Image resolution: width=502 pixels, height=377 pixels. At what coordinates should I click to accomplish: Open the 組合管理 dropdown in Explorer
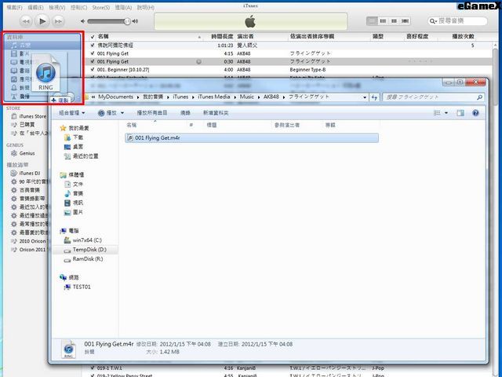coord(72,113)
